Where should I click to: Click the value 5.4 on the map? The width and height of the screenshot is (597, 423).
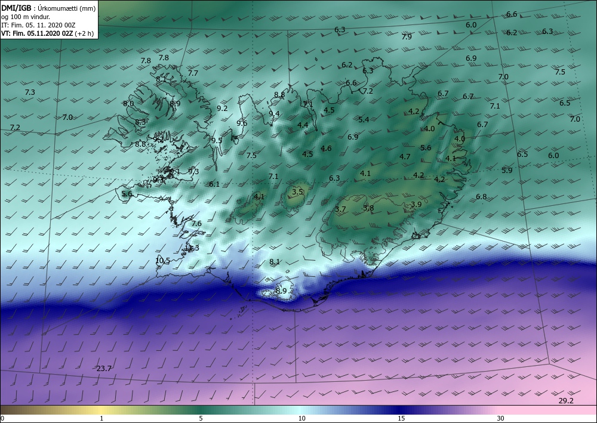pos(364,119)
